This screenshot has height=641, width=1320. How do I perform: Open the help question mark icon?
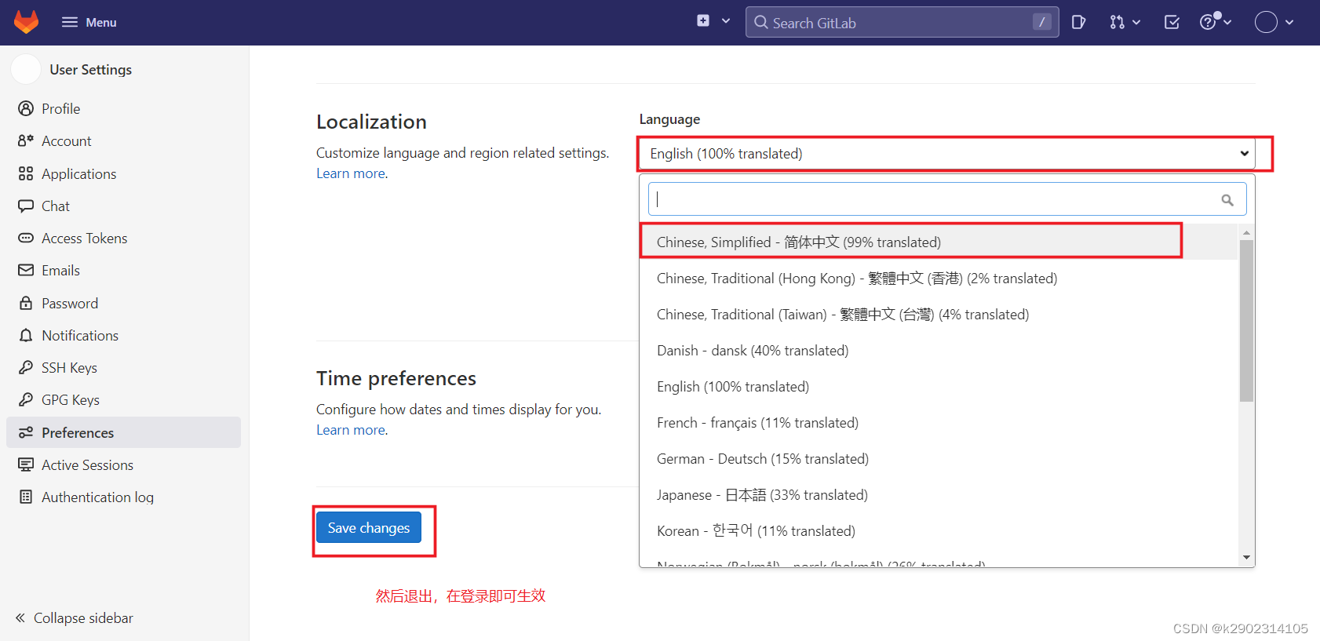tap(1208, 22)
